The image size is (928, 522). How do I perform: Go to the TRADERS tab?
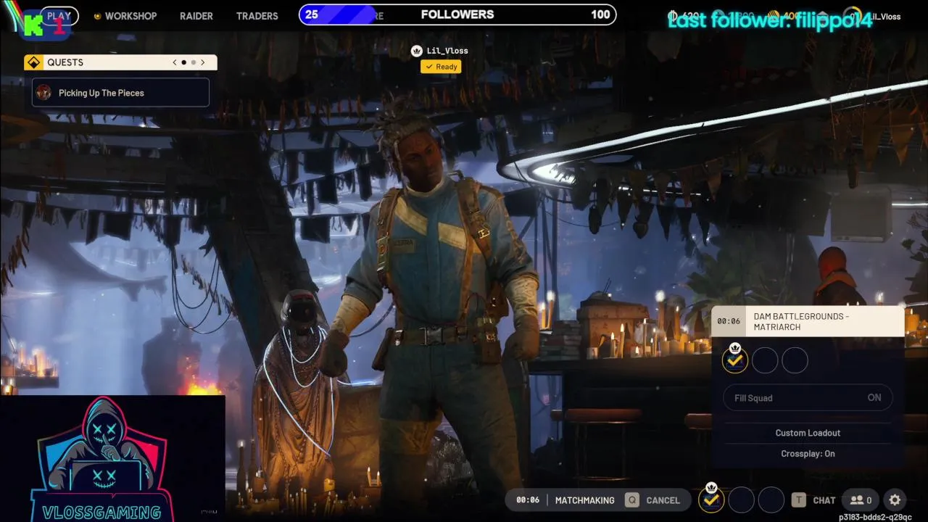(x=257, y=16)
